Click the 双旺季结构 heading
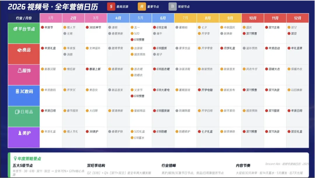 pyautogui.click(x=96, y=165)
